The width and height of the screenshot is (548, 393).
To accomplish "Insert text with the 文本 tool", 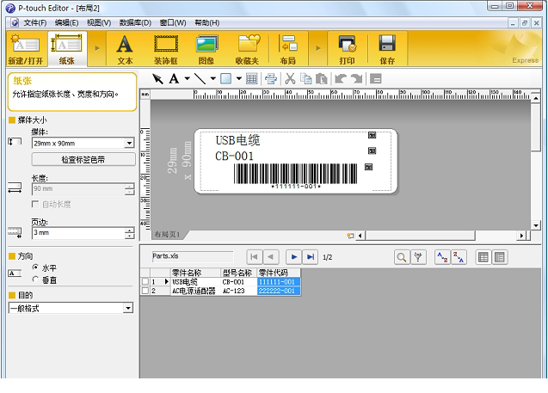I will 125,50.
